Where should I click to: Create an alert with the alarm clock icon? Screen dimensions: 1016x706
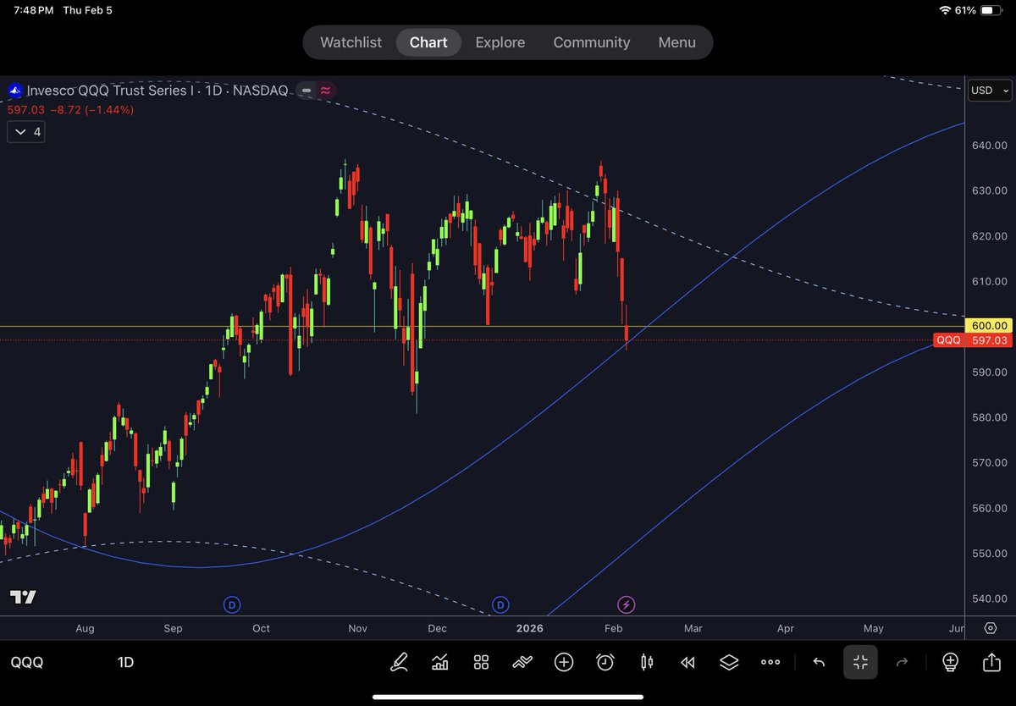tap(605, 662)
